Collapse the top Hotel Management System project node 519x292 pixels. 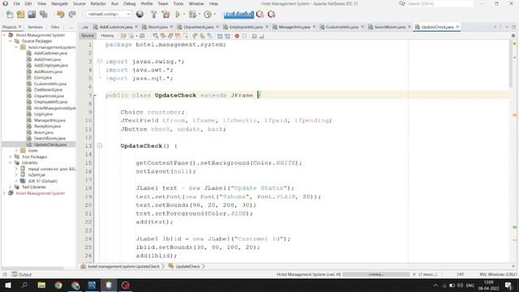4,35
